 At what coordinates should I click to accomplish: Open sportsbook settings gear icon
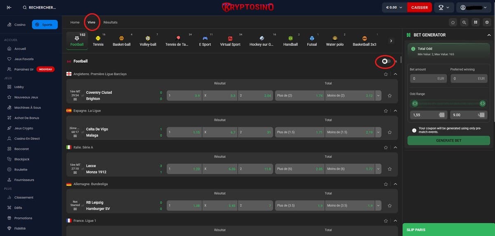[487, 22]
